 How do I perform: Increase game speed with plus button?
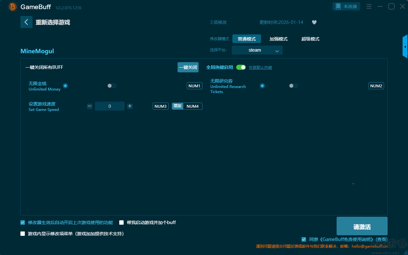[x=130, y=106]
